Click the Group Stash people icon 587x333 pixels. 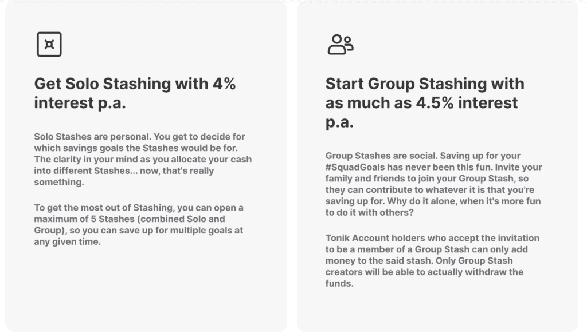point(341,45)
